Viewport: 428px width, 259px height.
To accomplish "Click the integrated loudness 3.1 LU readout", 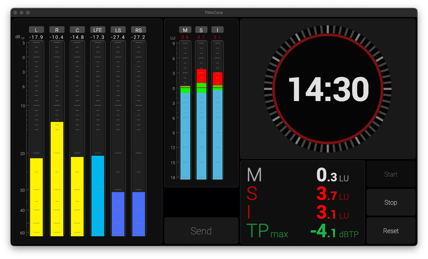I will click(x=332, y=213).
